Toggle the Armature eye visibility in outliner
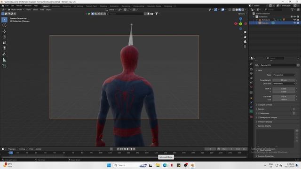This screenshot has width=301, height=169. (295, 20)
